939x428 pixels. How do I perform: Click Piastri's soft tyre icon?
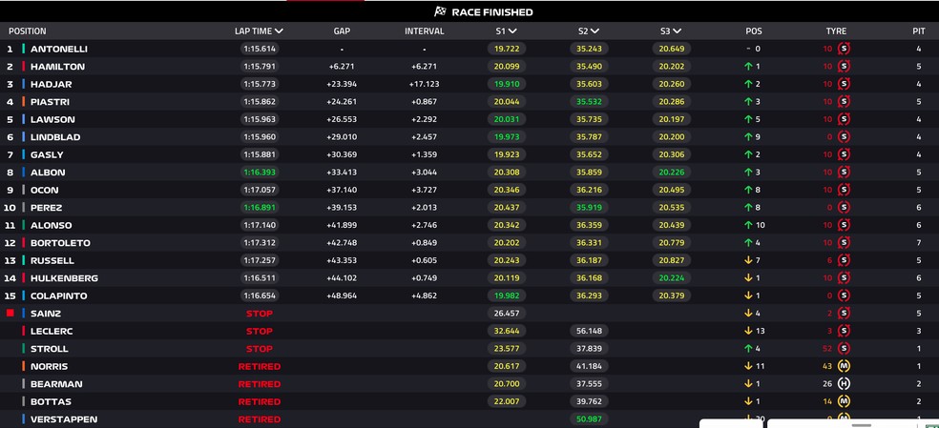(x=844, y=102)
